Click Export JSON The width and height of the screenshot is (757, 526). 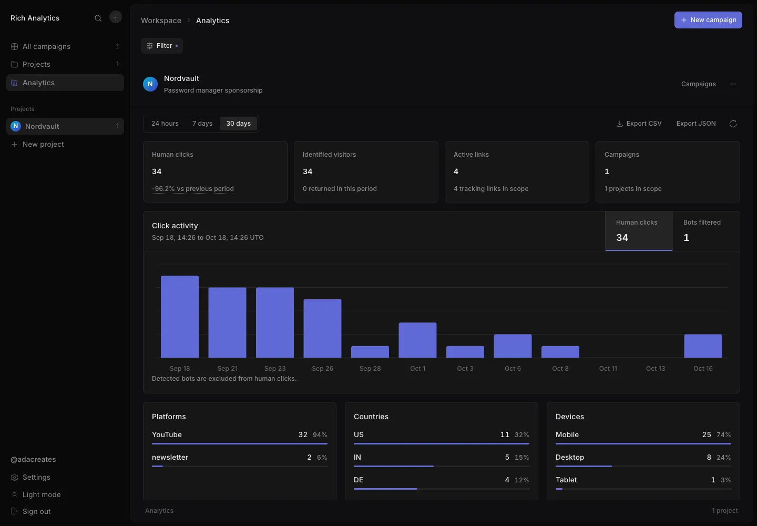696,124
